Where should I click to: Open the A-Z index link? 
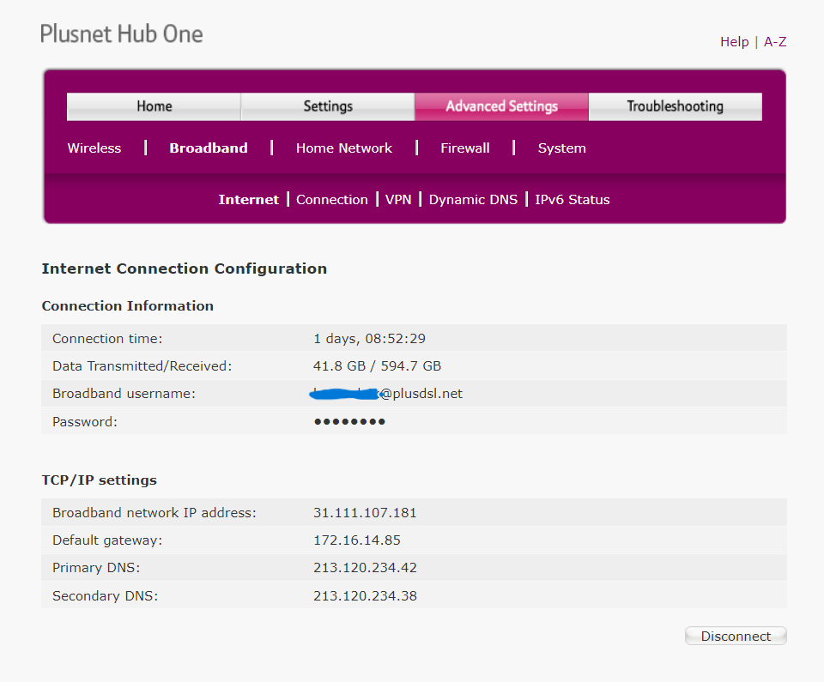click(x=775, y=41)
